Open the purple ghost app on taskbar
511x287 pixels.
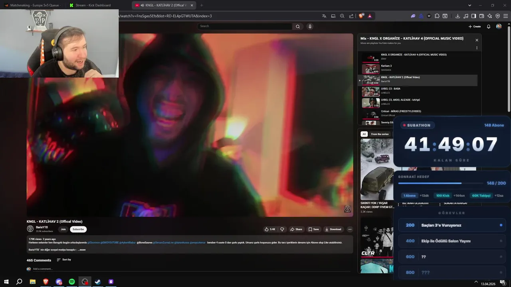point(111,282)
